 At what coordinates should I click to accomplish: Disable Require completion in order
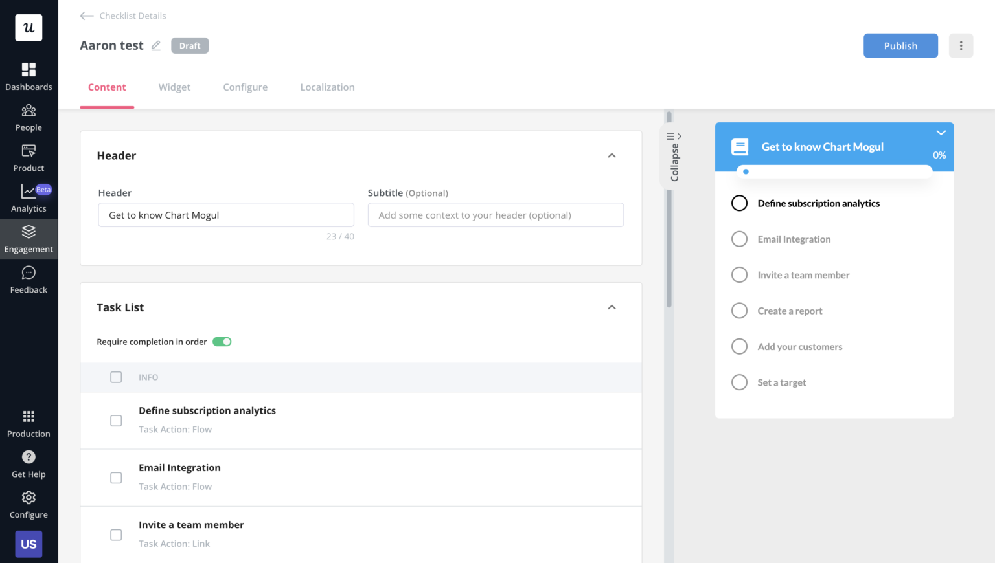222,341
